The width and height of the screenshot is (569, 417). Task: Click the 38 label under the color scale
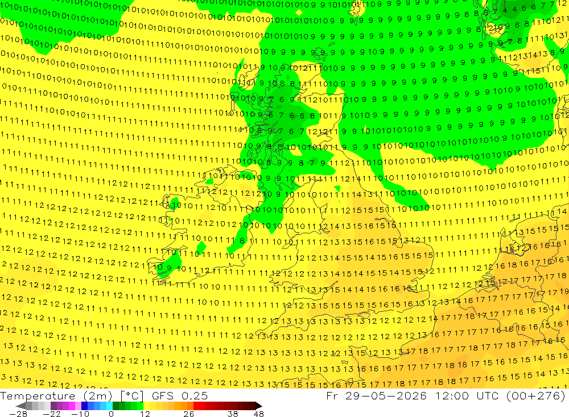(233, 414)
